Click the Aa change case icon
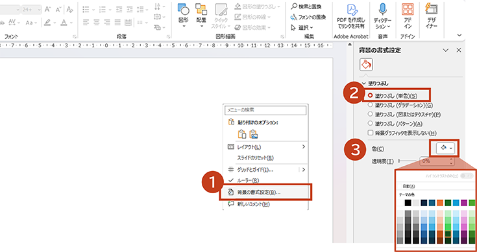Screen dimensions: 477x252 [29, 23]
